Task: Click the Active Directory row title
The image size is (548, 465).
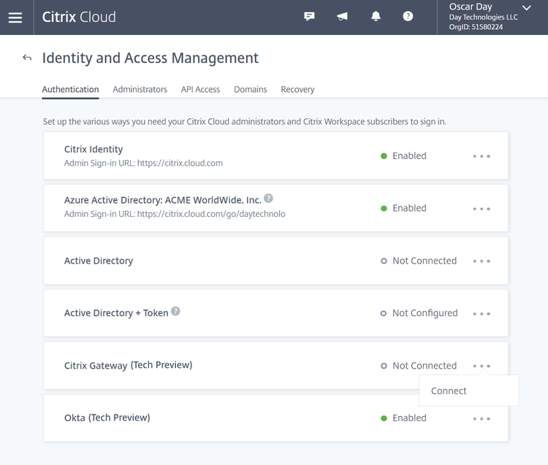Action: click(x=99, y=261)
